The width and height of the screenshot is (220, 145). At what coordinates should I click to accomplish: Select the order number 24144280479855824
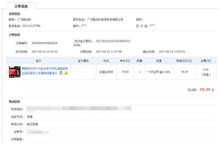(x=44, y=43)
